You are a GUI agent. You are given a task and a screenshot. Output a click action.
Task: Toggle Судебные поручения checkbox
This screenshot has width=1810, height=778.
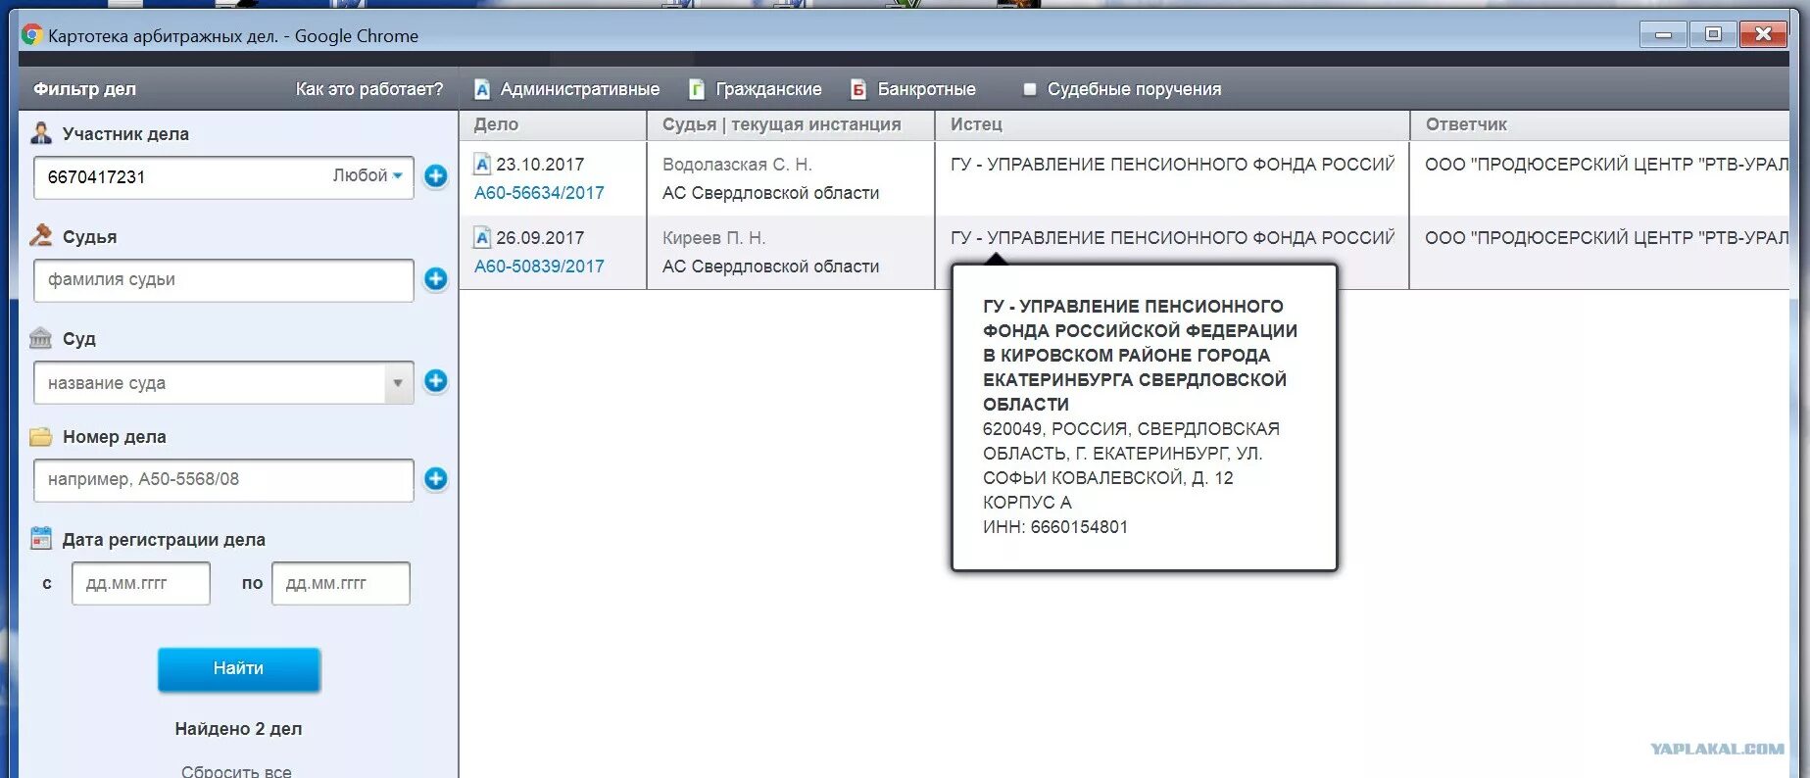click(x=1029, y=89)
